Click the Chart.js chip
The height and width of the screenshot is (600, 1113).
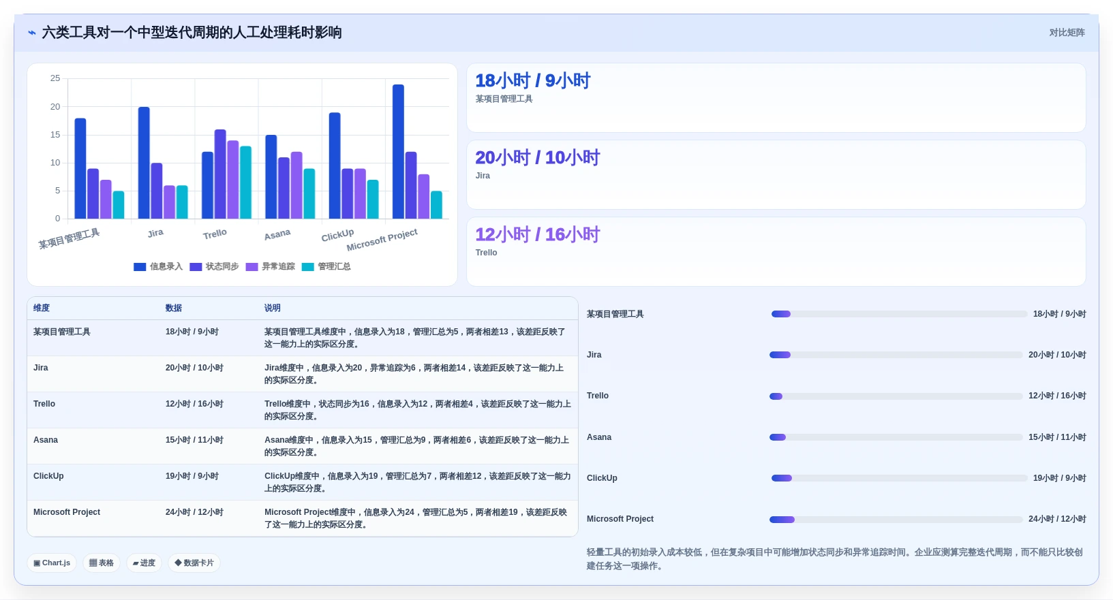pos(52,563)
